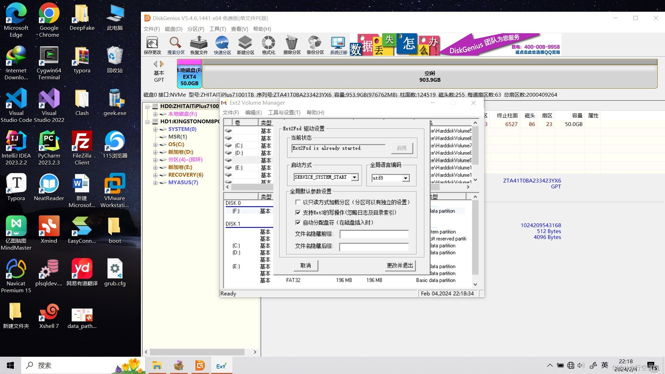665x374 pixels.
Task: Collapse the HD1:KINGSTONOM8PC tree node
Action: tap(147, 122)
